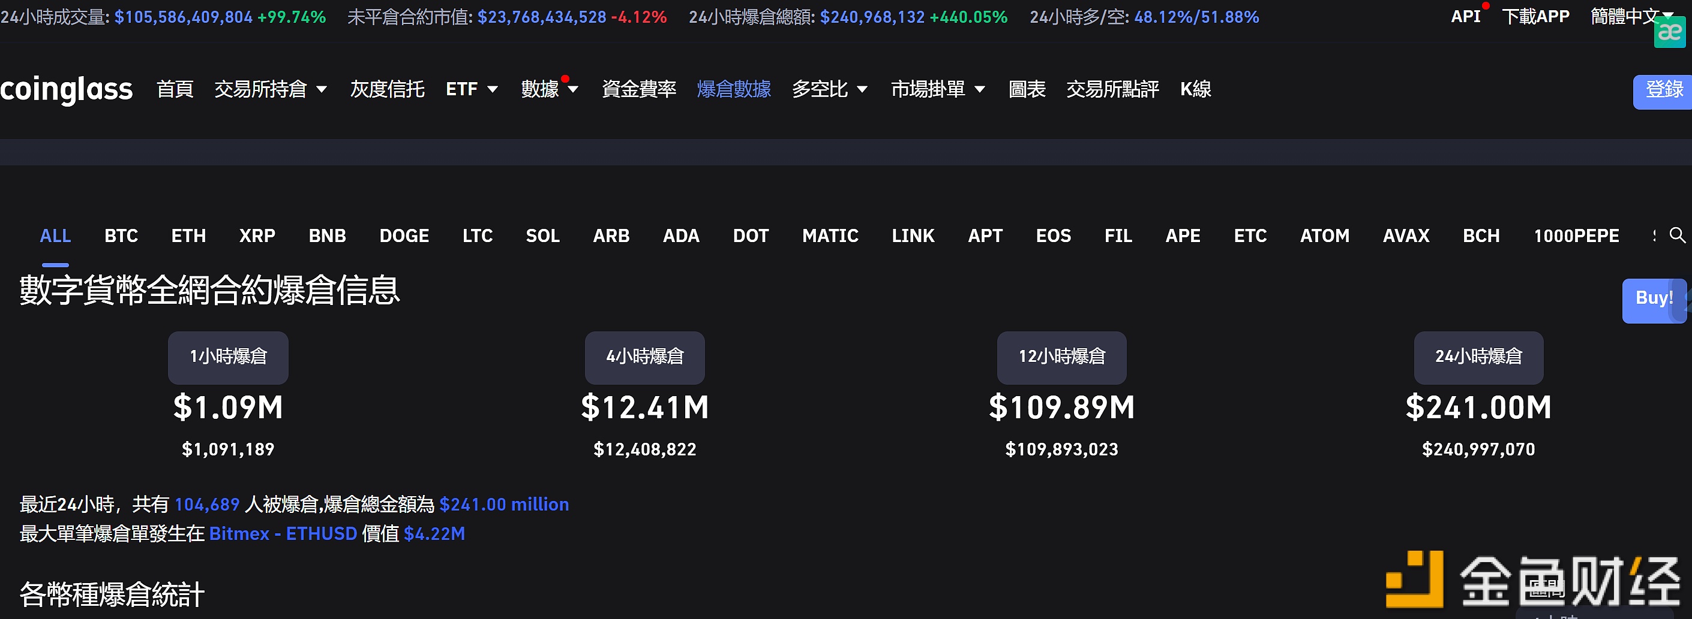The height and width of the screenshot is (619, 1692).
Task: Expand the 交易所持倉 dropdown menu
Action: click(270, 89)
